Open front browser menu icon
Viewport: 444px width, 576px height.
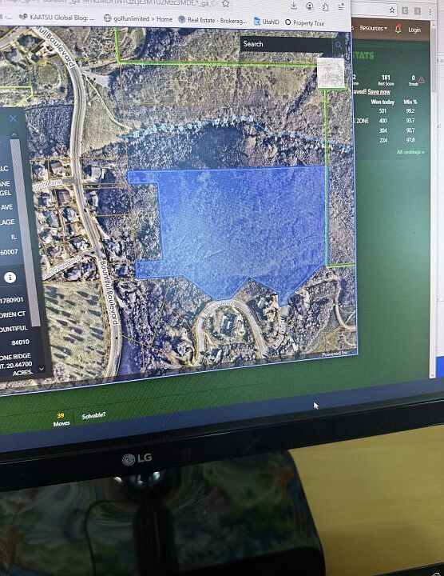click(341, 7)
